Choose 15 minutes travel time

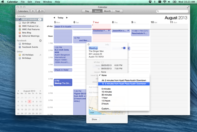(x=124, y=92)
